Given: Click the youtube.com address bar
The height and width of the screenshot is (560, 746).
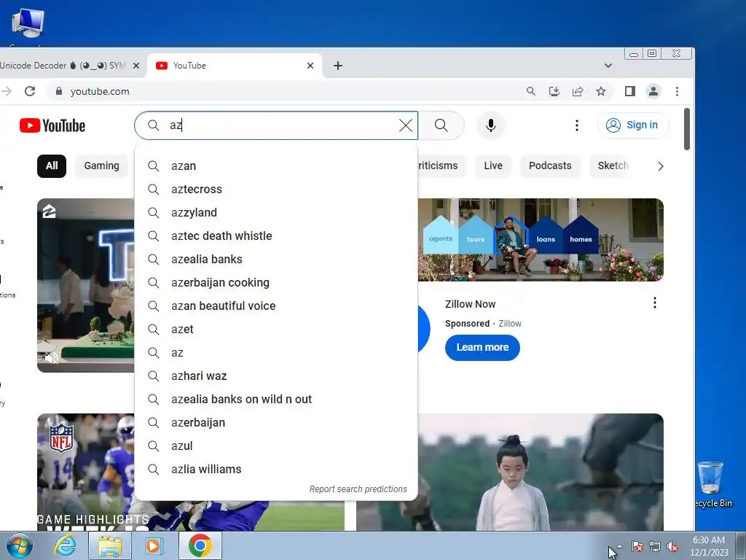Looking at the screenshot, I should point(286,91).
